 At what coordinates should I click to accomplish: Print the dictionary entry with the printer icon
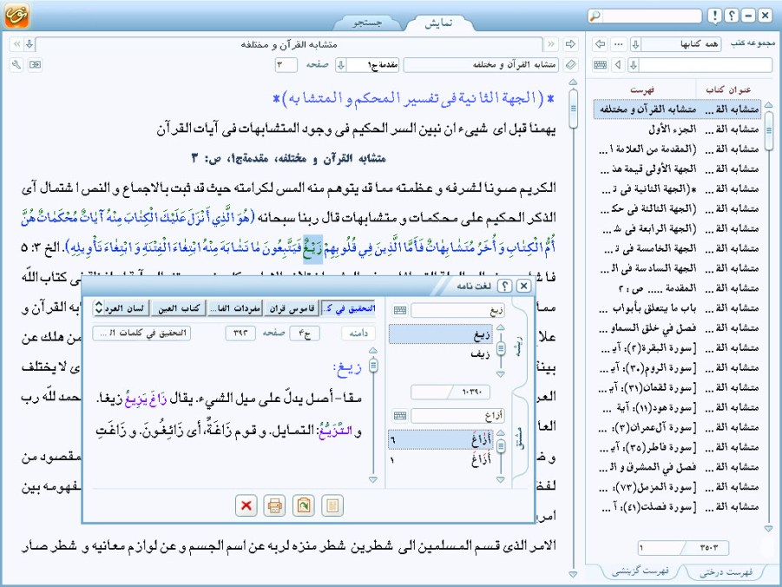coord(274,505)
